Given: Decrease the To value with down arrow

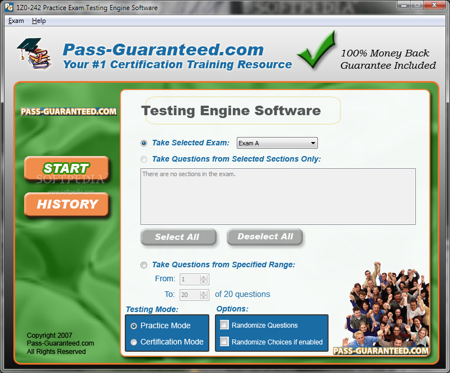Looking at the screenshot, I should tap(204, 297).
